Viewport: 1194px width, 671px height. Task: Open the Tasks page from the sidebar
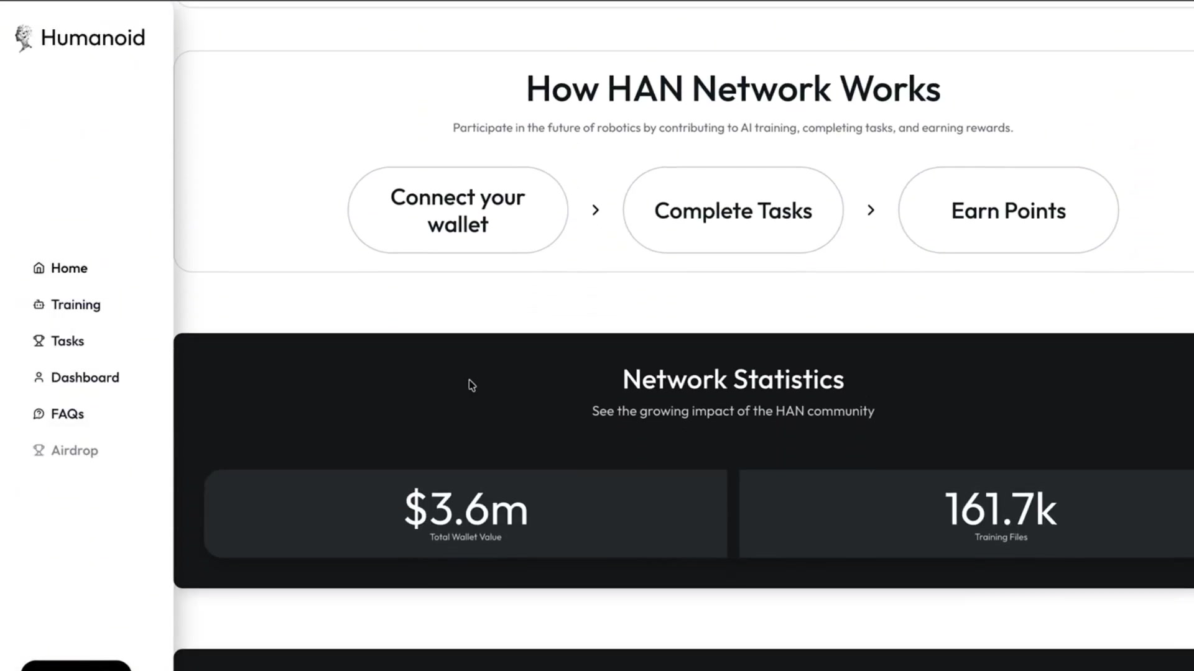coord(67,340)
